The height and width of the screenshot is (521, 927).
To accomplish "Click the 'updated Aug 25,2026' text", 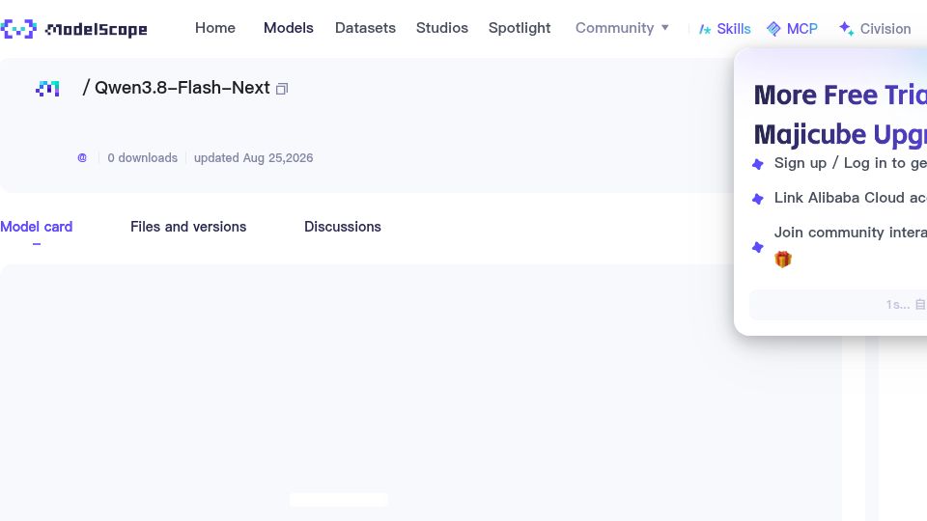I will coord(254,157).
